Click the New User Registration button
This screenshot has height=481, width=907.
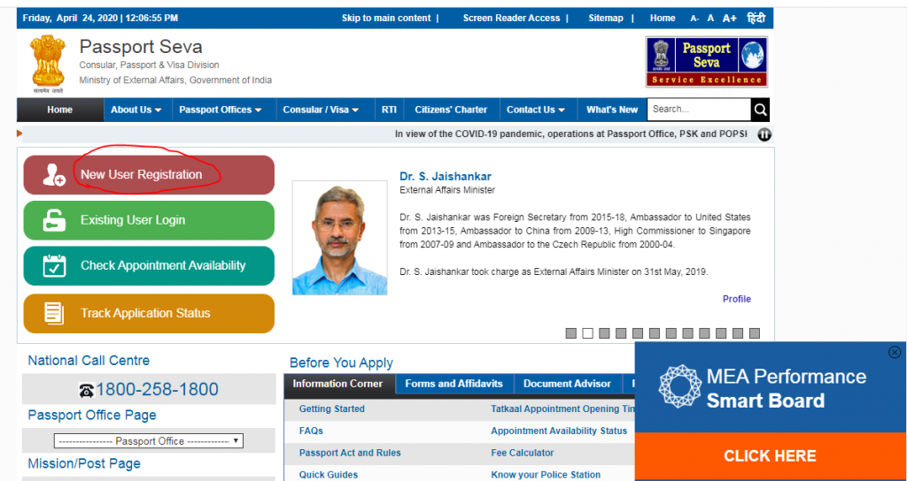click(x=149, y=175)
